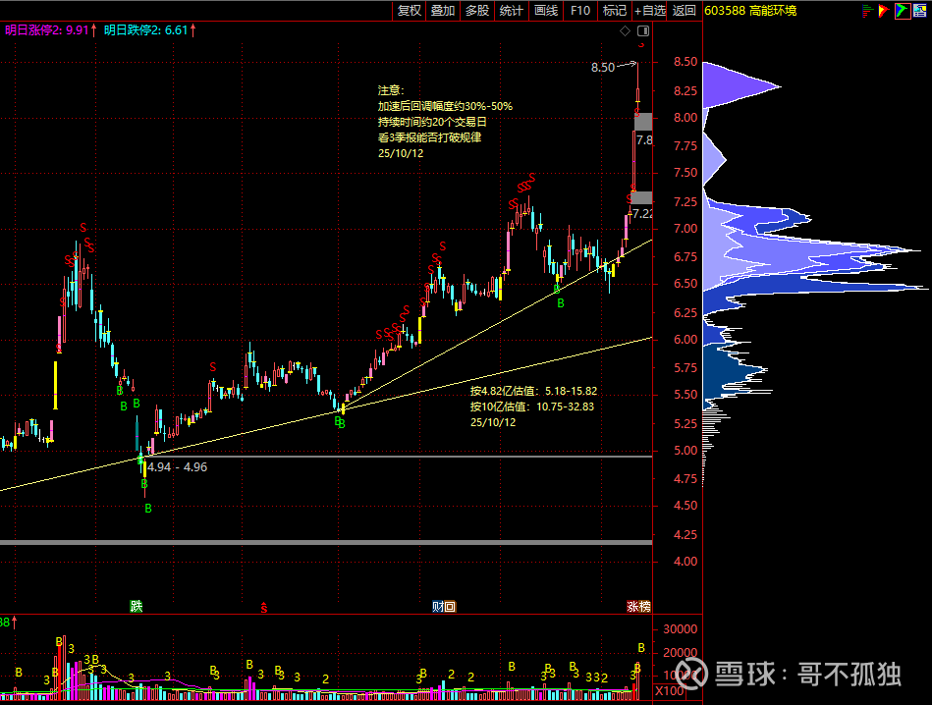Select the 4.94 - 4.96 price level label

pyautogui.click(x=177, y=467)
